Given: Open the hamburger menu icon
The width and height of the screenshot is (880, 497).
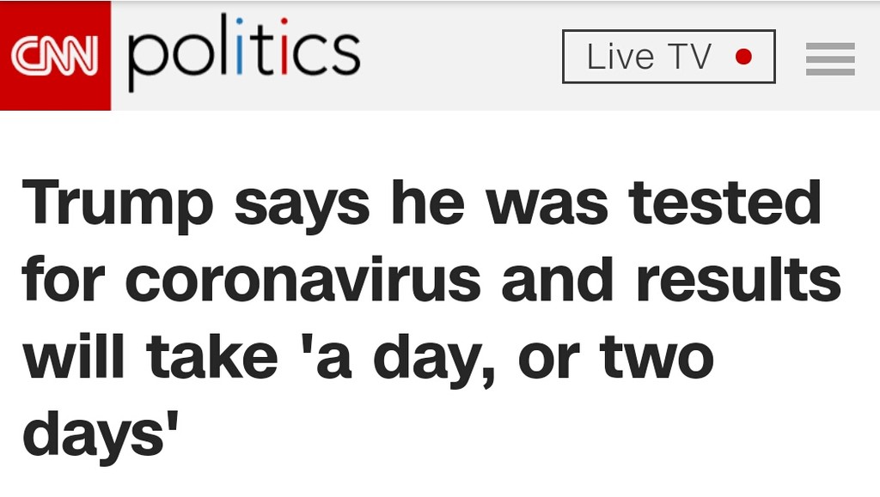Looking at the screenshot, I should pyautogui.click(x=829, y=58).
